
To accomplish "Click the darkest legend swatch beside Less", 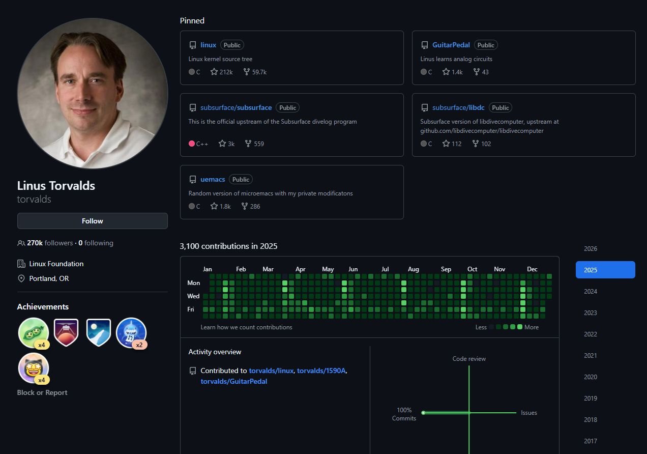I will 491,327.
